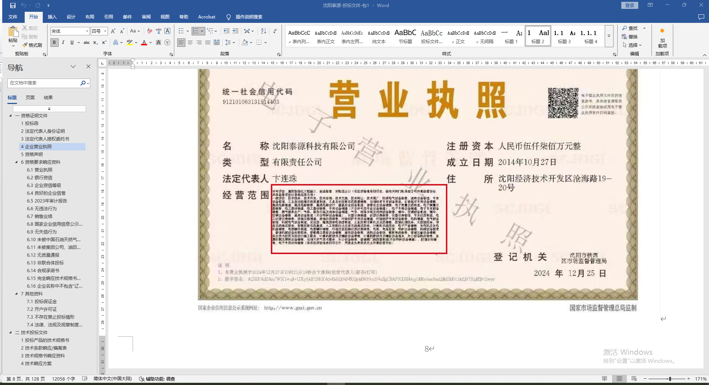The image size is (709, 385).
Task: Sort paragraphs with the A-Z sort icon
Action: coord(263,31)
